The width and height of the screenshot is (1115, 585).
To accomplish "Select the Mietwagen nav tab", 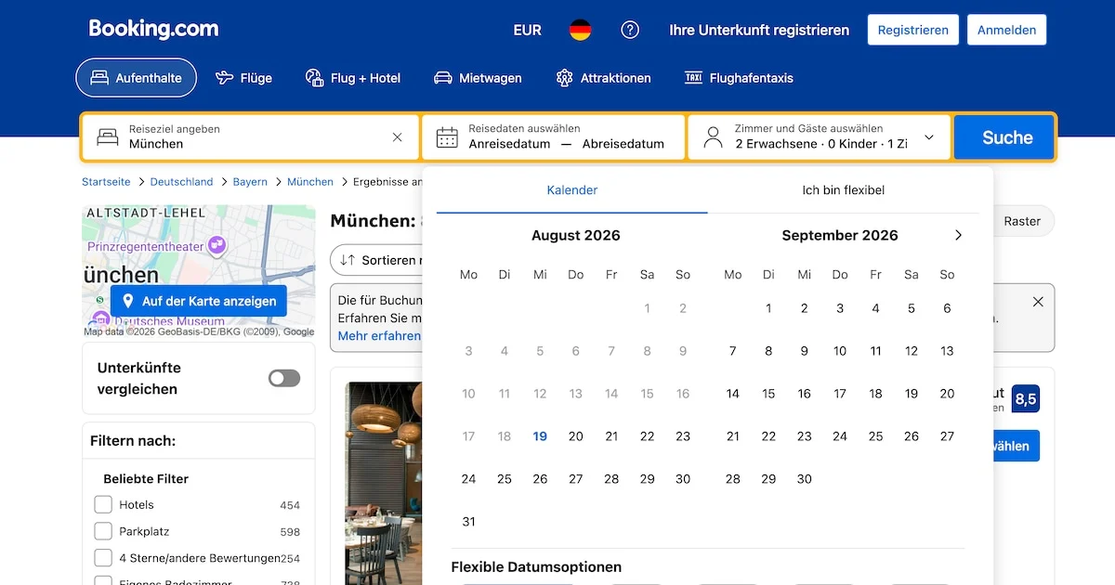I will (479, 78).
